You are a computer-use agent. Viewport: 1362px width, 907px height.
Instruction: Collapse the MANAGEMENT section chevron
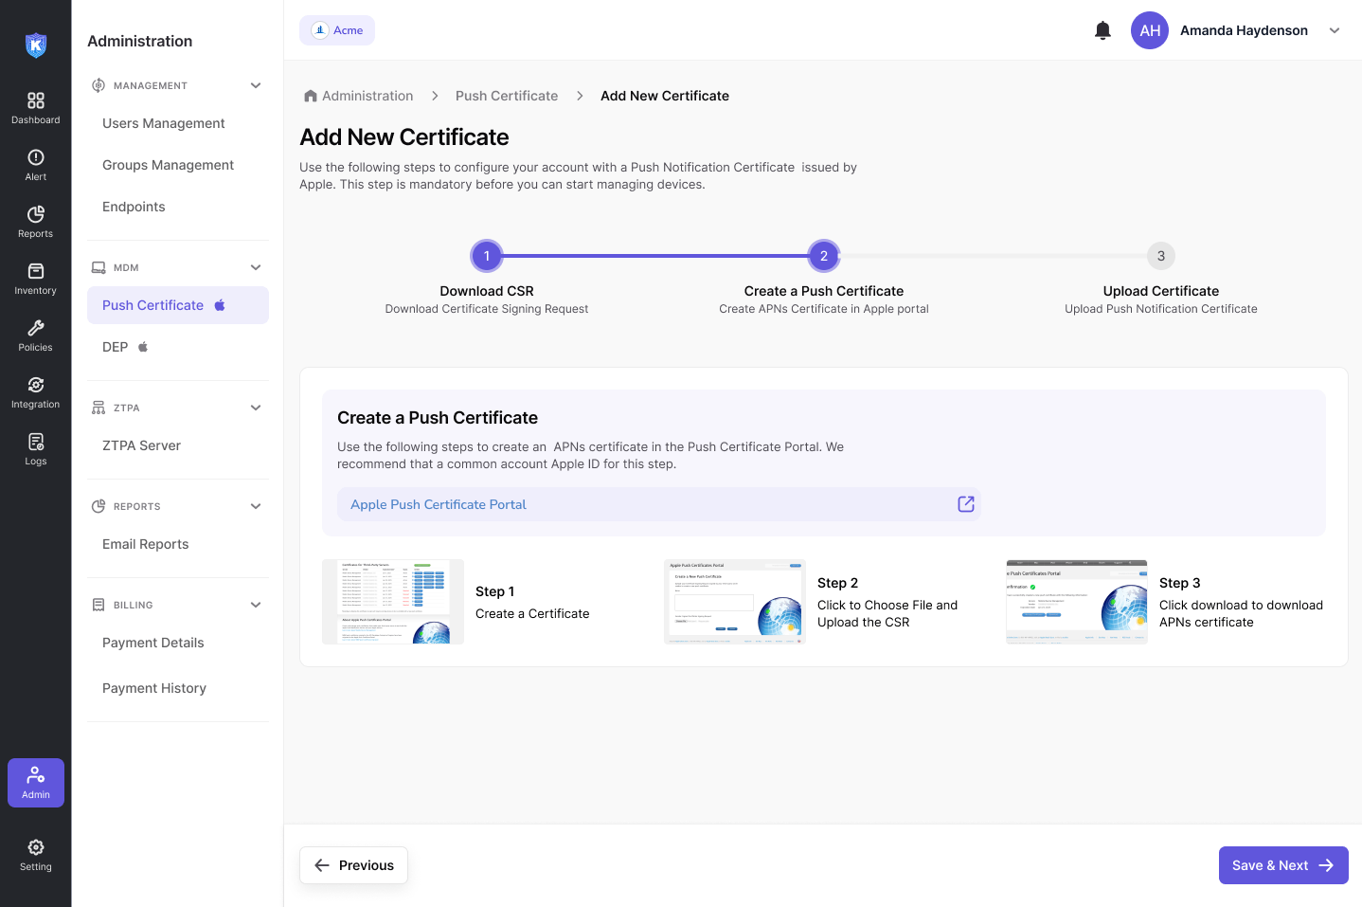[256, 85]
